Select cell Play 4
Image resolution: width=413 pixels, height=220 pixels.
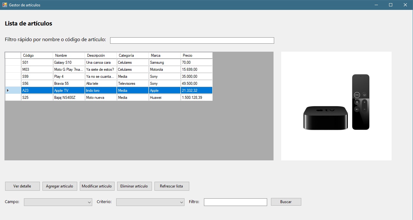click(69, 77)
